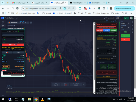Switch to the Gmail inbox browser tab
This screenshot has height=102, width=136.
[x=20, y=3]
